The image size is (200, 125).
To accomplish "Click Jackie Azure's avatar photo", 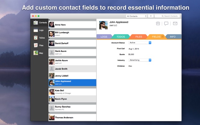I will click(52, 62).
